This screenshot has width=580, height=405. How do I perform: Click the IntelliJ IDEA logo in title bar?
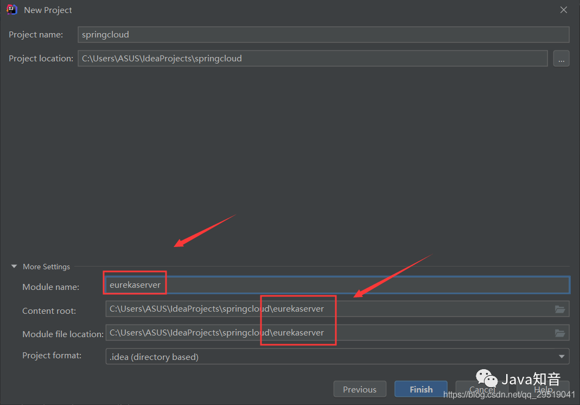click(x=12, y=10)
